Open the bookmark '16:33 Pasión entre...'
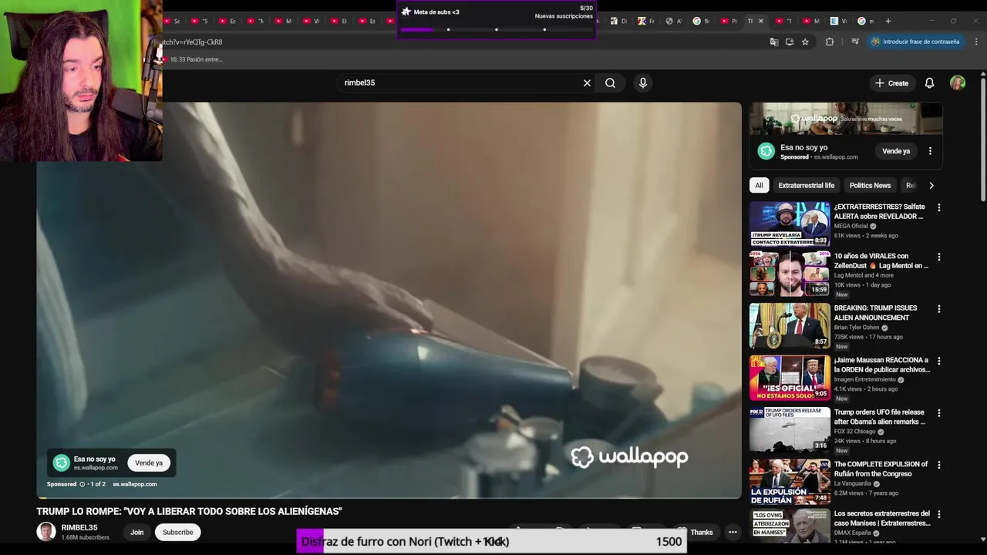 click(x=191, y=59)
